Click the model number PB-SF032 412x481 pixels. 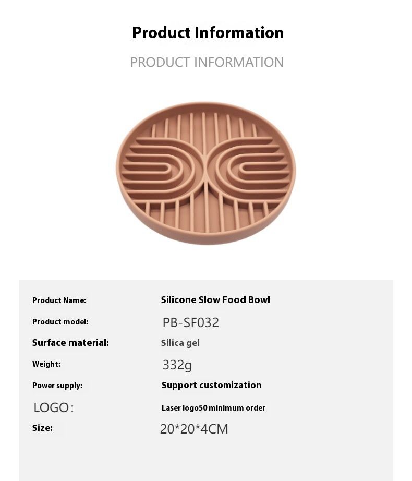pos(191,322)
